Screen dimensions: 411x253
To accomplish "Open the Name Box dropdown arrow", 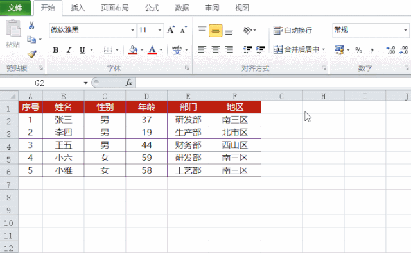I will pos(85,83).
